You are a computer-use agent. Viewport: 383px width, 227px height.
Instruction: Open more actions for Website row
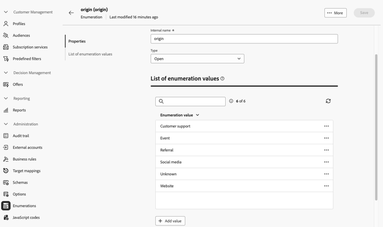[326, 186]
